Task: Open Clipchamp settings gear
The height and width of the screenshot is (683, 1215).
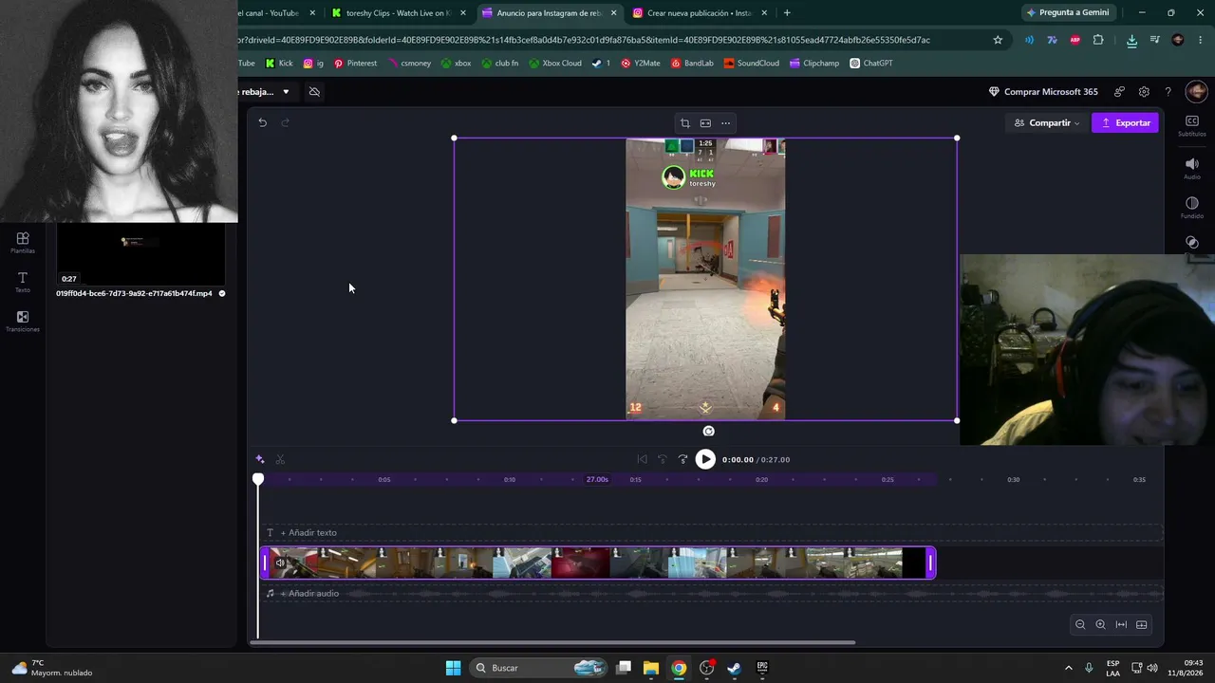Action: pyautogui.click(x=1144, y=92)
